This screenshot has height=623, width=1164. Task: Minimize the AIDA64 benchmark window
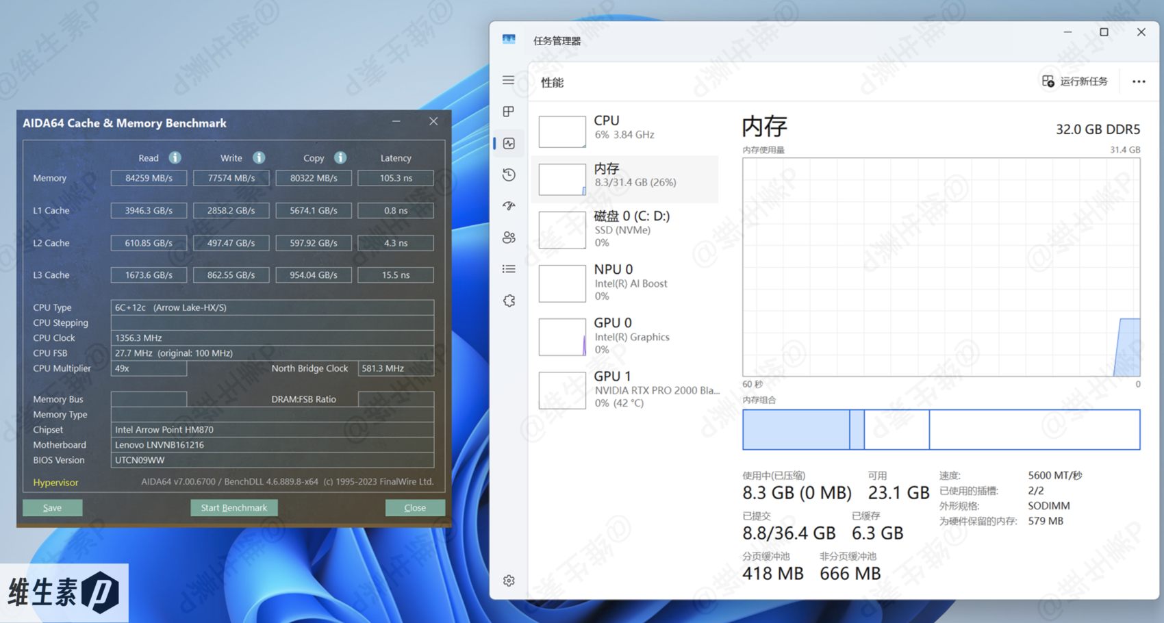coord(396,121)
